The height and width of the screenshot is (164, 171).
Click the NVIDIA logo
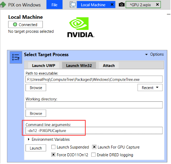pos(81,27)
